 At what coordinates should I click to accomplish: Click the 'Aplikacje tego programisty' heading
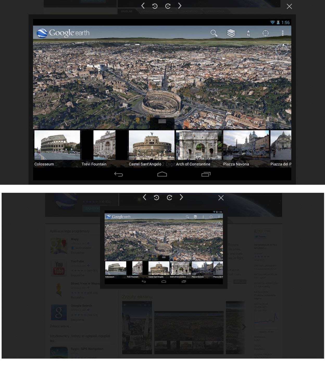pos(70,231)
